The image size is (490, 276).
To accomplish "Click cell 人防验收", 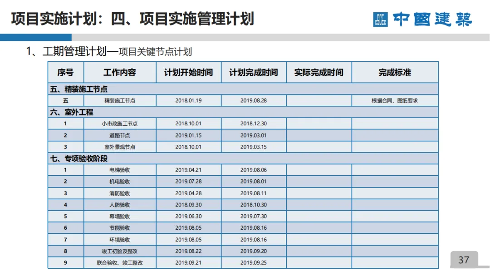I will click(120, 205).
